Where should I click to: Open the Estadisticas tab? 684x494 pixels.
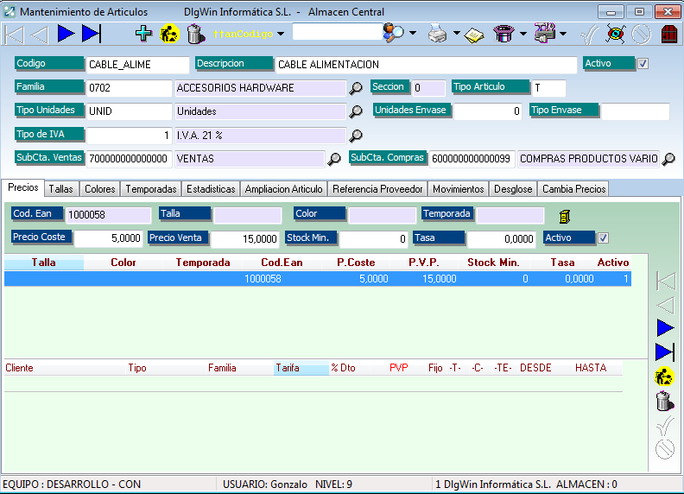click(211, 189)
